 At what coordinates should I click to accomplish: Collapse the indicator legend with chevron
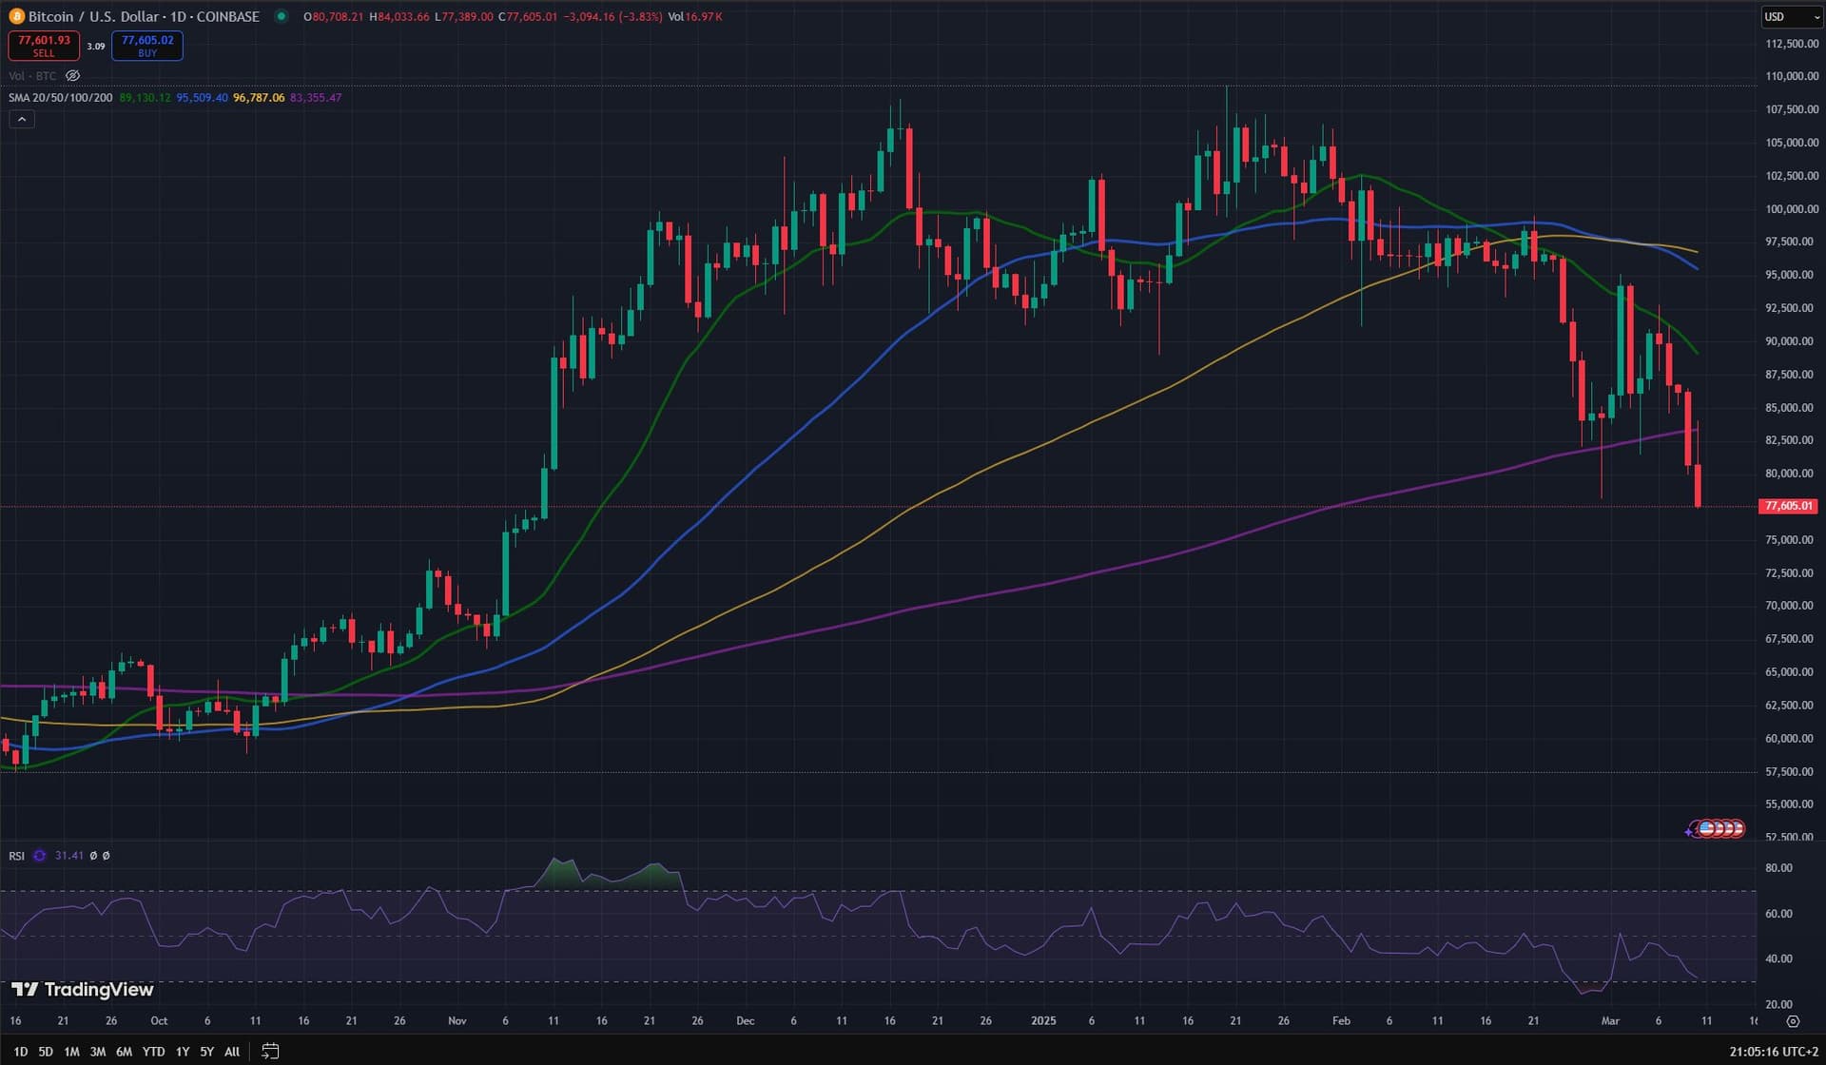point(22,119)
